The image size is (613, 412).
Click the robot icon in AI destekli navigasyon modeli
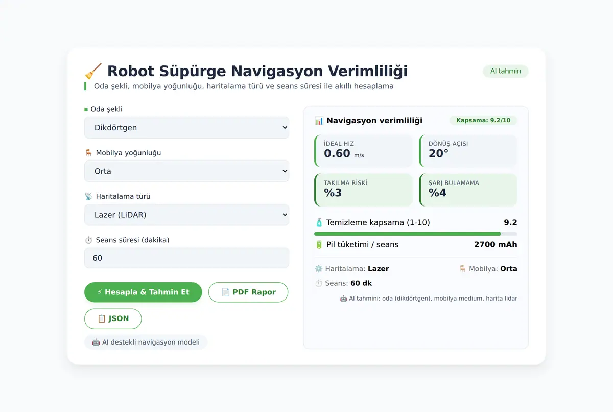96,342
